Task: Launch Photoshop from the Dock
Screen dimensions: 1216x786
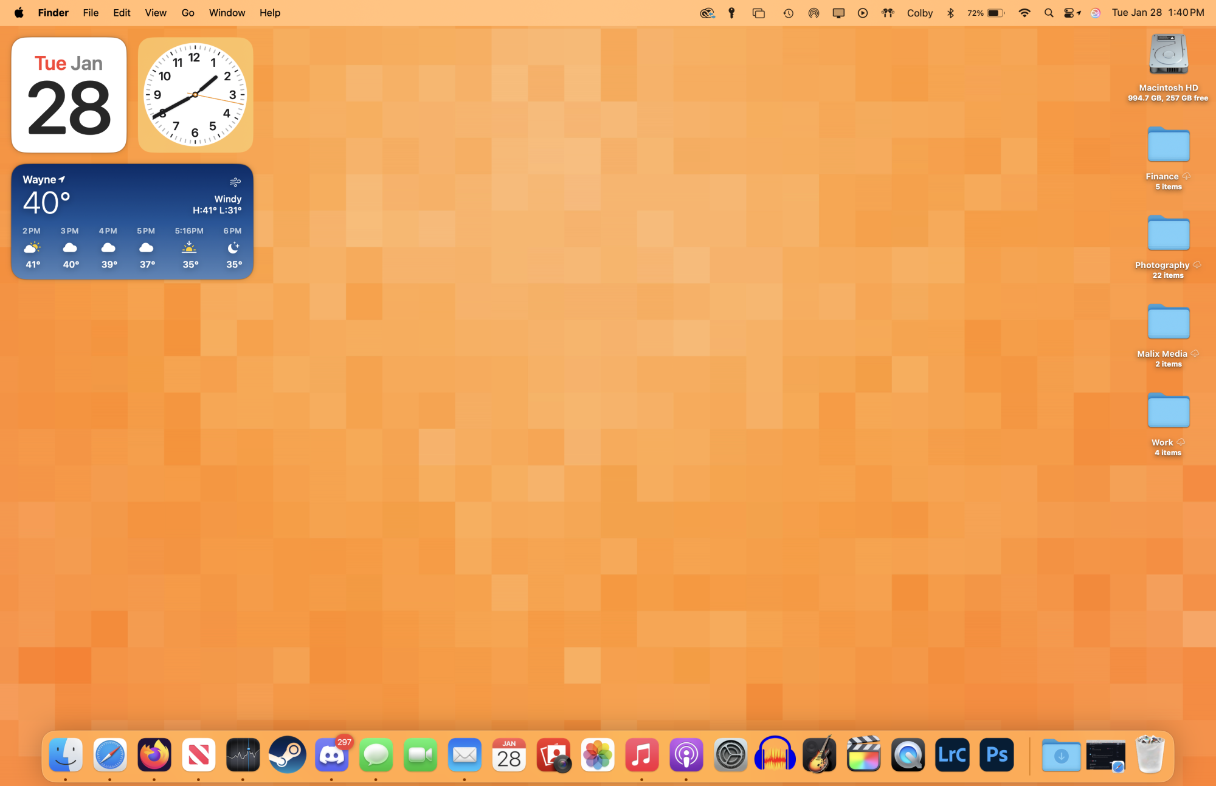Action: click(x=996, y=755)
